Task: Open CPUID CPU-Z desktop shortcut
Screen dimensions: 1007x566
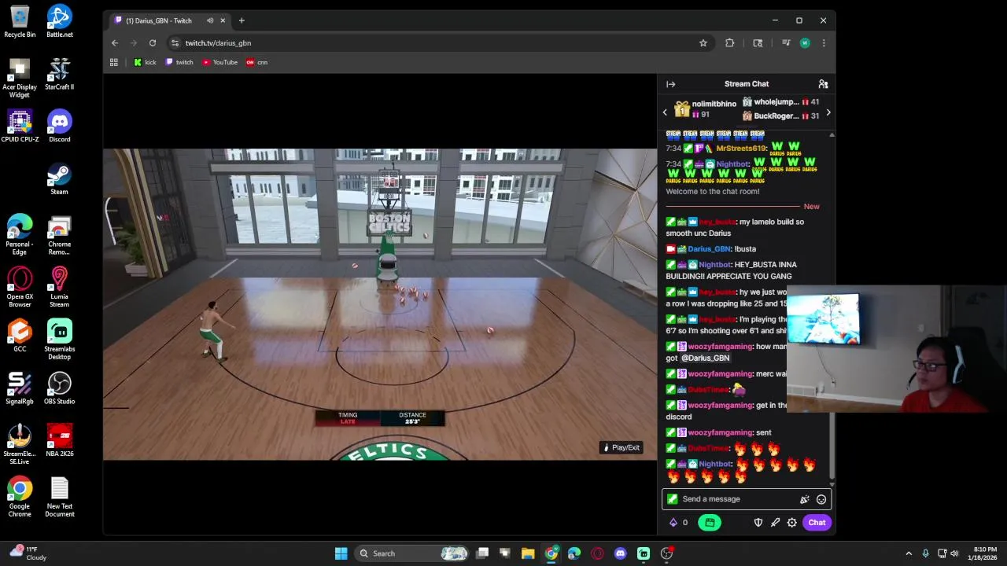Action: point(20,126)
